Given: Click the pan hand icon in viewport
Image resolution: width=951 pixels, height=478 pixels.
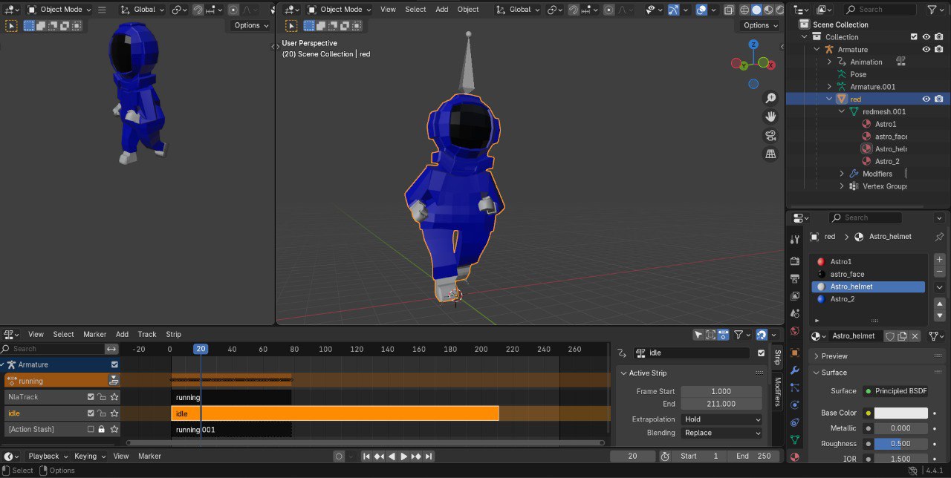Looking at the screenshot, I should (770, 117).
